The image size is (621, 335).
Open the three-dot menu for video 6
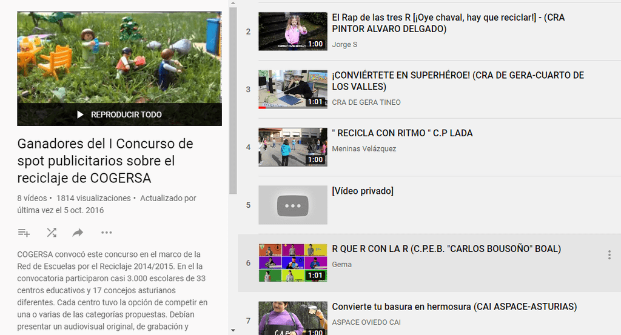(x=609, y=255)
